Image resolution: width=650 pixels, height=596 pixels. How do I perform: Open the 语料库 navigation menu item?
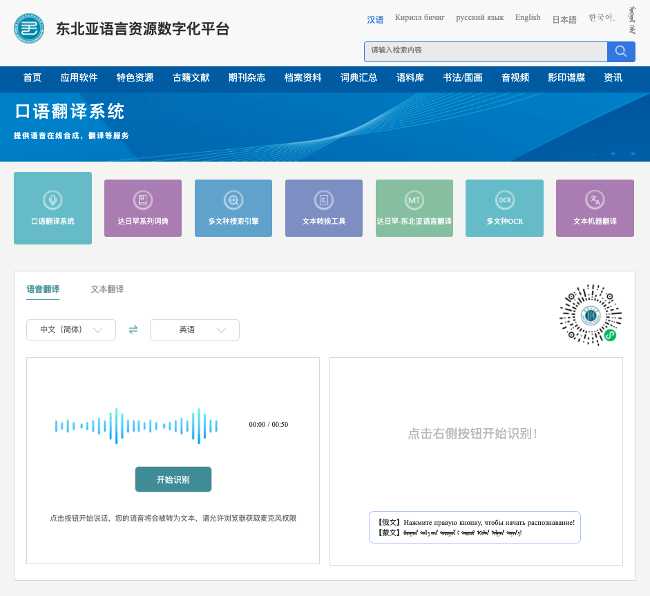pyautogui.click(x=410, y=78)
